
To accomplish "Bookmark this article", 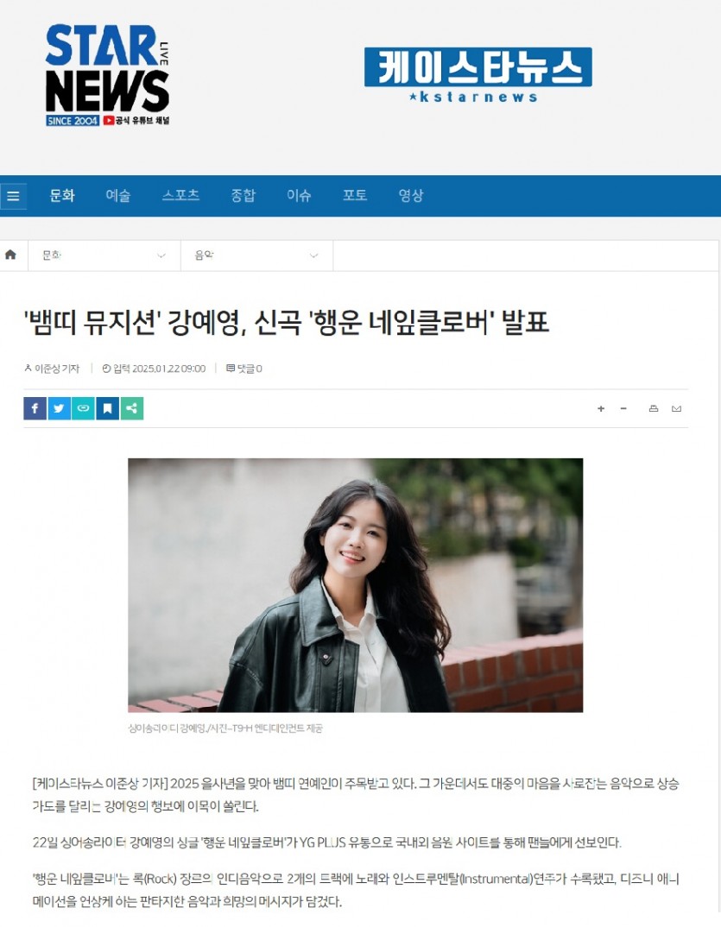I will pyautogui.click(x=108, y=408).
